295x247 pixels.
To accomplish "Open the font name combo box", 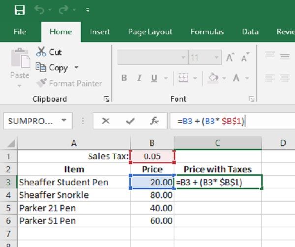I will [x=153, y=57].
